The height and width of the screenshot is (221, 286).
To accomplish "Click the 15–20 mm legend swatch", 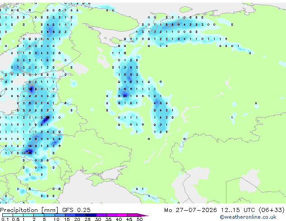I will click(x=70, y=215).
